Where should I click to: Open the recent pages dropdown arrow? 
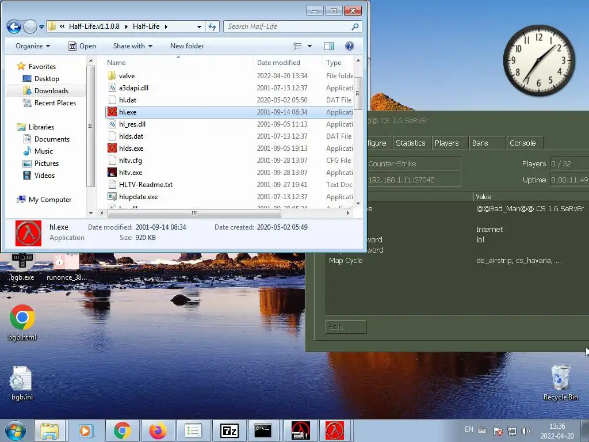(41, 26)
